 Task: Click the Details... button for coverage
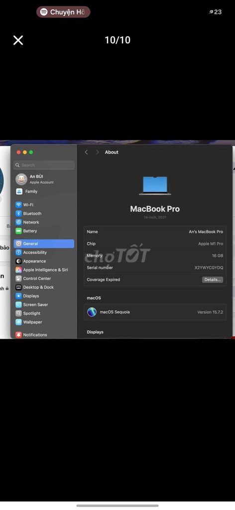coord(213,280)
